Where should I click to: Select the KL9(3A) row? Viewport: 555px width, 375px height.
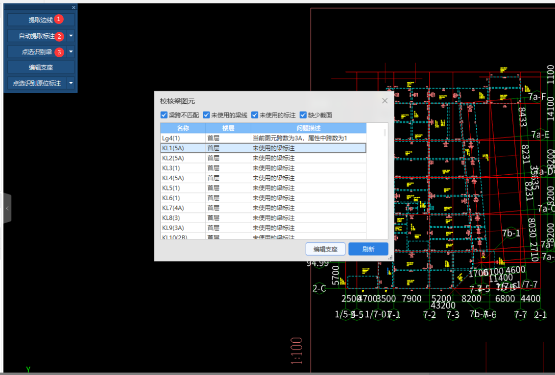click(264, 228)
